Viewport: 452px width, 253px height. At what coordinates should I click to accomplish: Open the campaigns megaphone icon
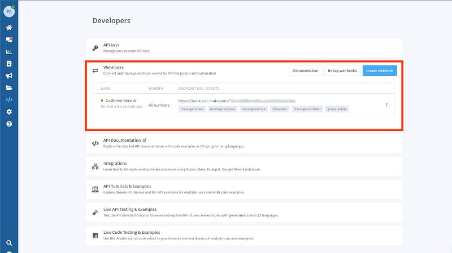(9, 76)
